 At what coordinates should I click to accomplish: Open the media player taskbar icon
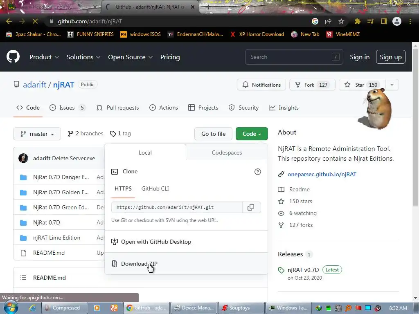[97, 308]
